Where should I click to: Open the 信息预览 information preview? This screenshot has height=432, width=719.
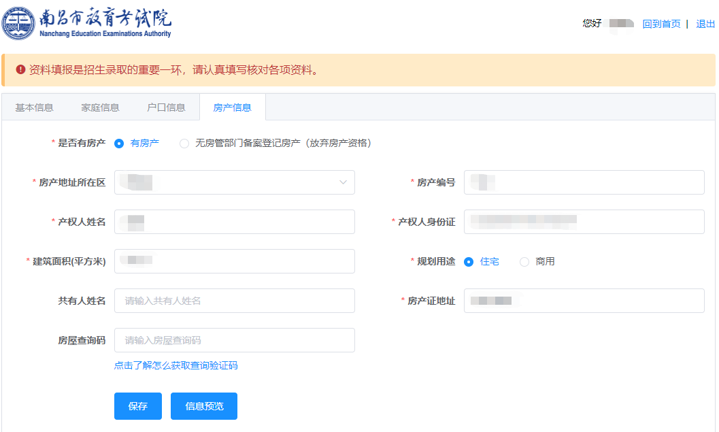203,406
